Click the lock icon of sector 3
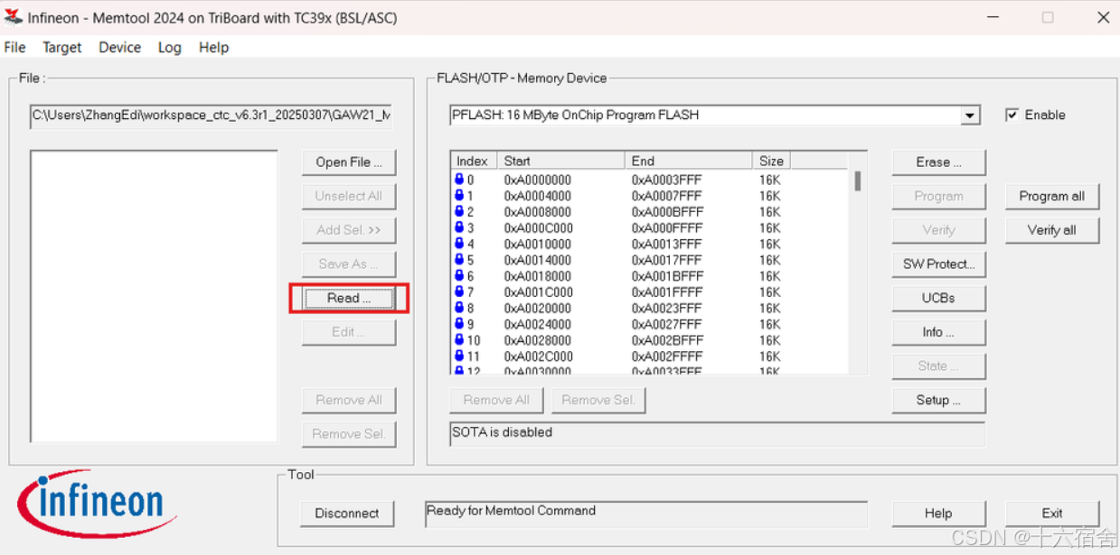Viewport: 1120px width, 555px height. pos(459,227)
